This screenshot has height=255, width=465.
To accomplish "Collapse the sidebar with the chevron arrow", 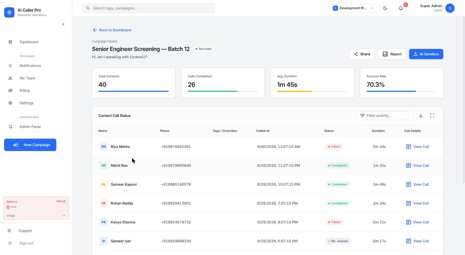I will coord(63,24).
